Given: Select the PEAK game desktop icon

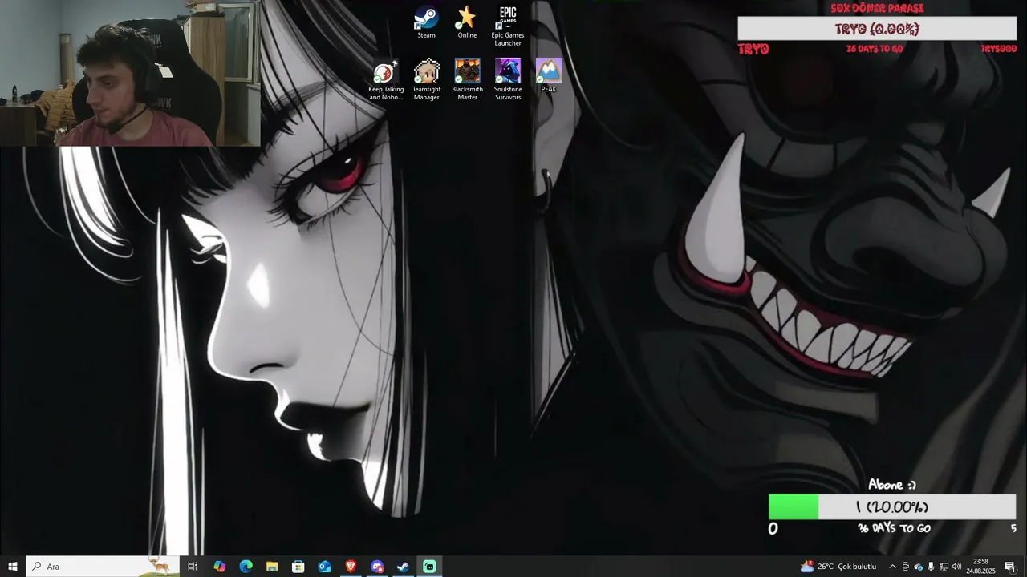Looking at the screenshot, I should pos(549,75).
